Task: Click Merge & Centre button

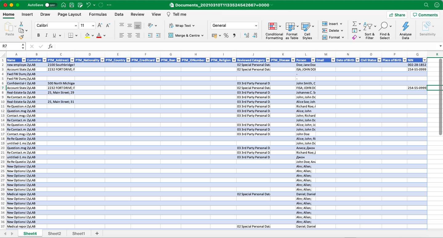Action: (186, 35)
